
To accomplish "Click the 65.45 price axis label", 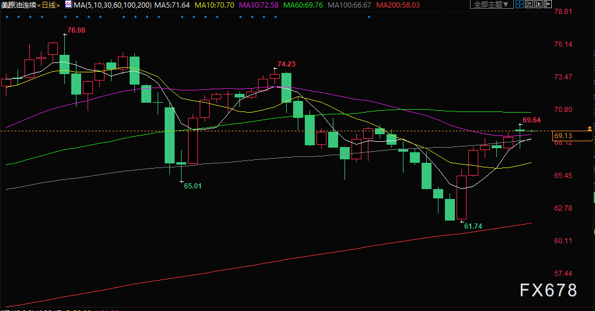I will 563,175.
